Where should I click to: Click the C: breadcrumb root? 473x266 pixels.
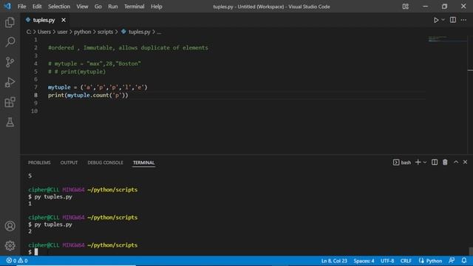(29, 32)
